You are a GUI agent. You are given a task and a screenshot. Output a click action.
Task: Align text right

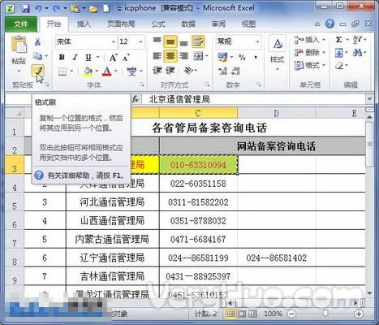tap(183, 56)
